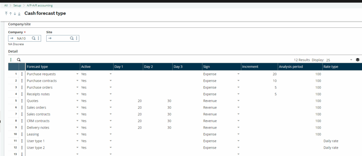Viewport: 362px width, 156px height.
Task: Open row actions for Quotes
Action: 22,101
